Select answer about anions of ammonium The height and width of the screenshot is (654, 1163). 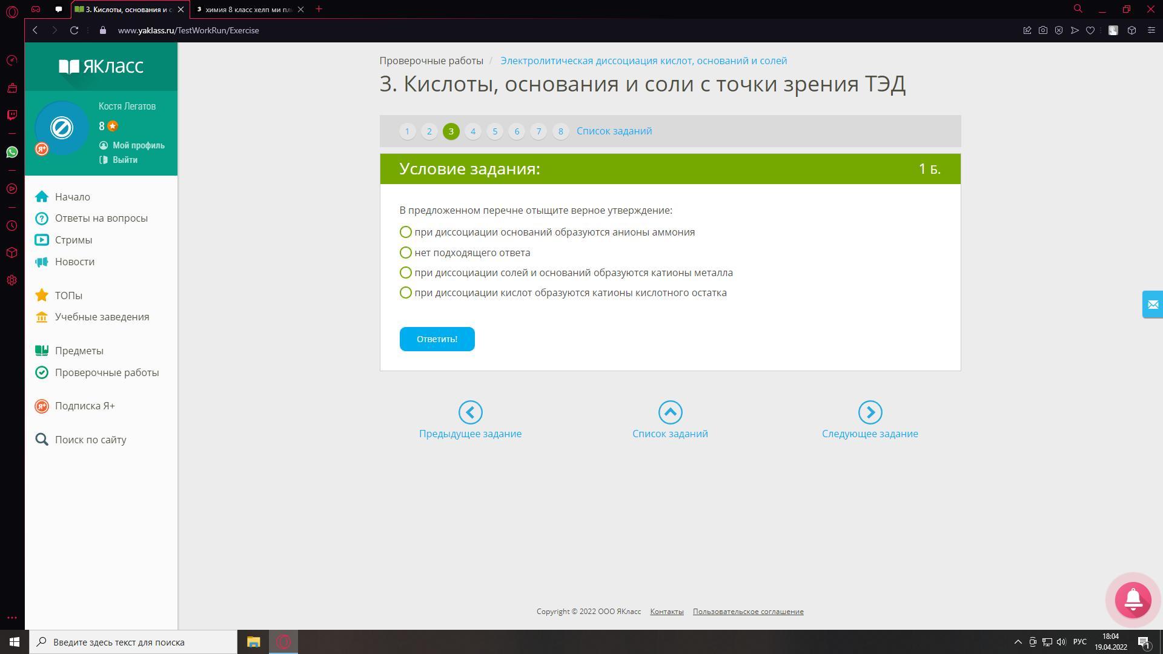pyautogui.click(x=406, y=233)
